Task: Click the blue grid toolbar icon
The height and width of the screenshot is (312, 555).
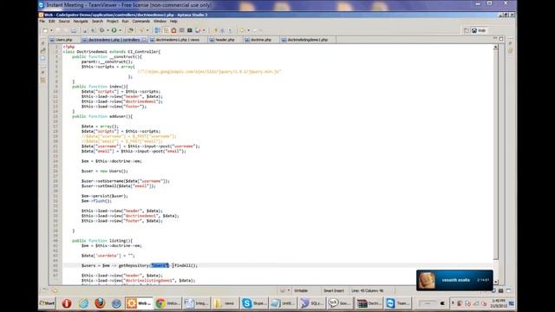Action: pos(158,30)
